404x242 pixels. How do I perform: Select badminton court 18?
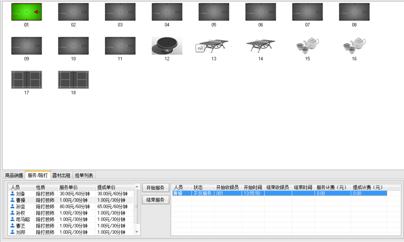tap(73, 80)
